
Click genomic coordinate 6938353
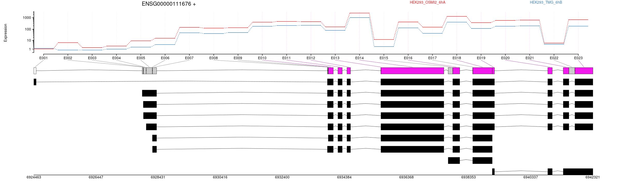pos(469,177)
